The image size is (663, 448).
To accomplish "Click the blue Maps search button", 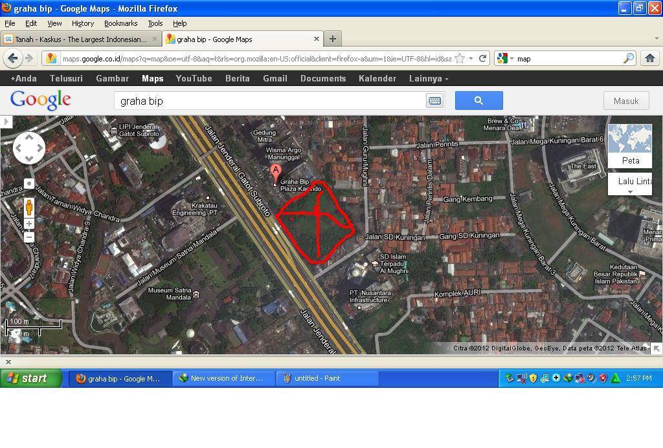I will coord(478,100).
